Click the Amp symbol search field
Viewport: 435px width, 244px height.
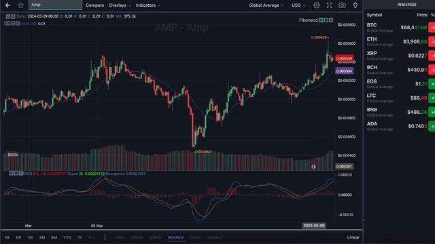point(55,5)
